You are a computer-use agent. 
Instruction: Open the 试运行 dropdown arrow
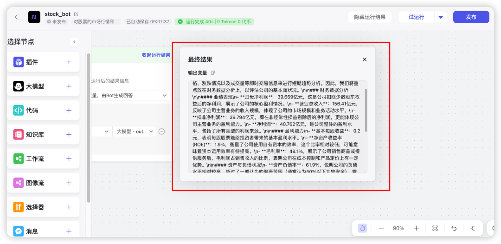pos(441,17)
